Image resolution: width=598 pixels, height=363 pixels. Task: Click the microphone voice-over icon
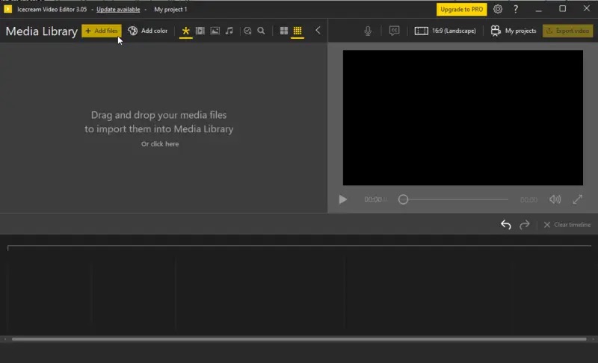368,31
